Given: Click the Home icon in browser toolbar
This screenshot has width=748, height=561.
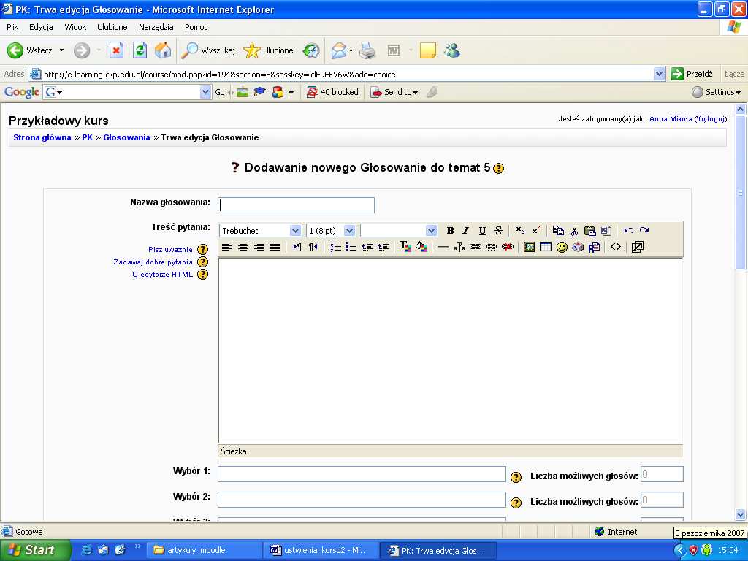Looking at the screenshot, I should [x=163, y=50].
